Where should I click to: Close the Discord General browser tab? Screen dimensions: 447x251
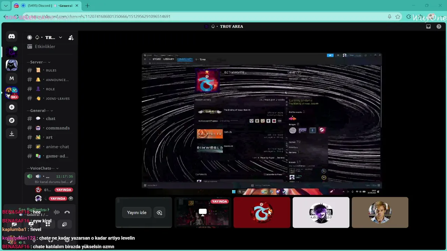[77, 6]
